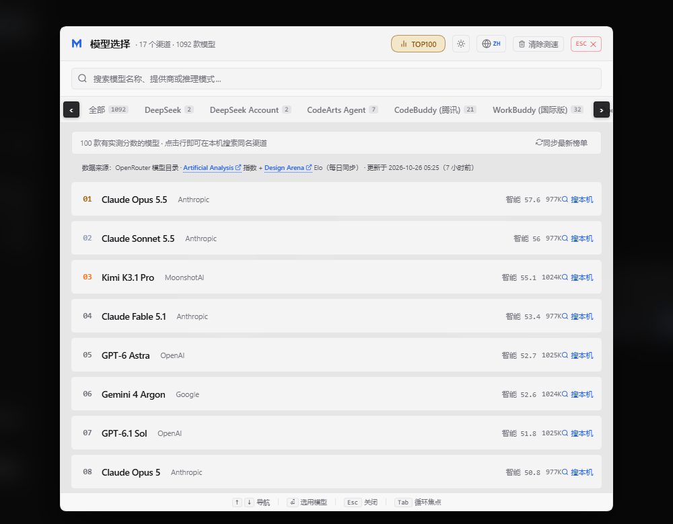
Task: Click rank number 01
Action: [87, 199]
